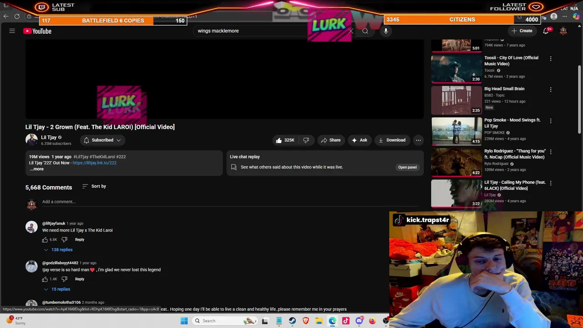Open the YouTube notifications bell
583x328 pixels.
coord(546,31)
